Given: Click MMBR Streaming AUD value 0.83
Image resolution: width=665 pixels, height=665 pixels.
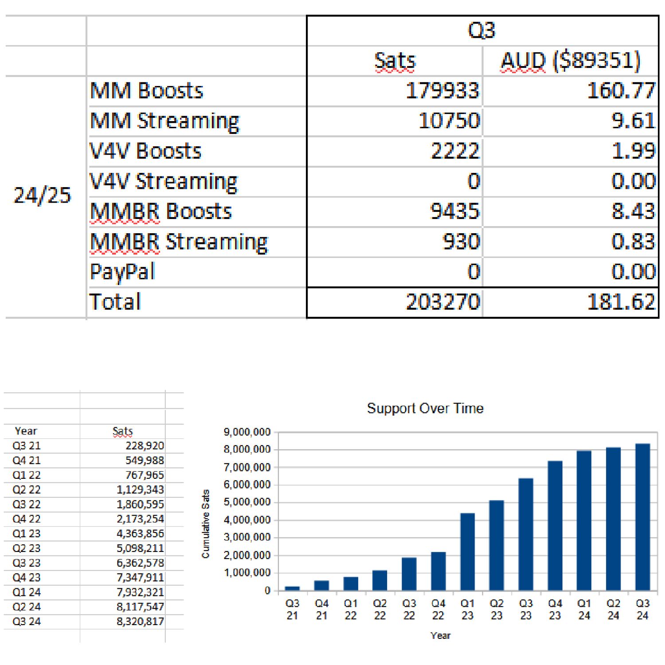Looking at the screenshot, I should point(633,242).
